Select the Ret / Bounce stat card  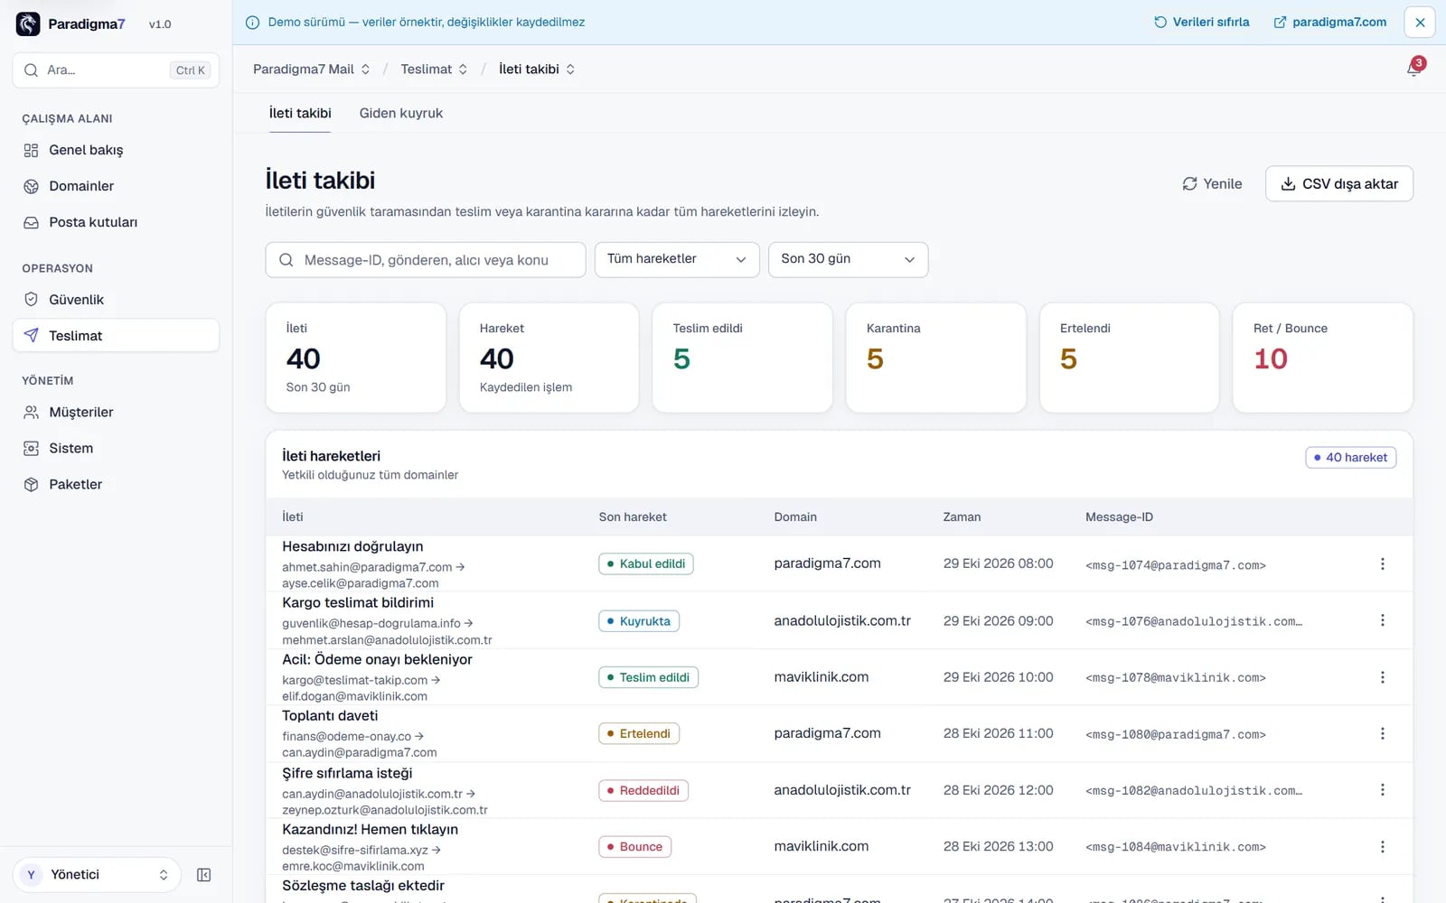(1322, 358)
